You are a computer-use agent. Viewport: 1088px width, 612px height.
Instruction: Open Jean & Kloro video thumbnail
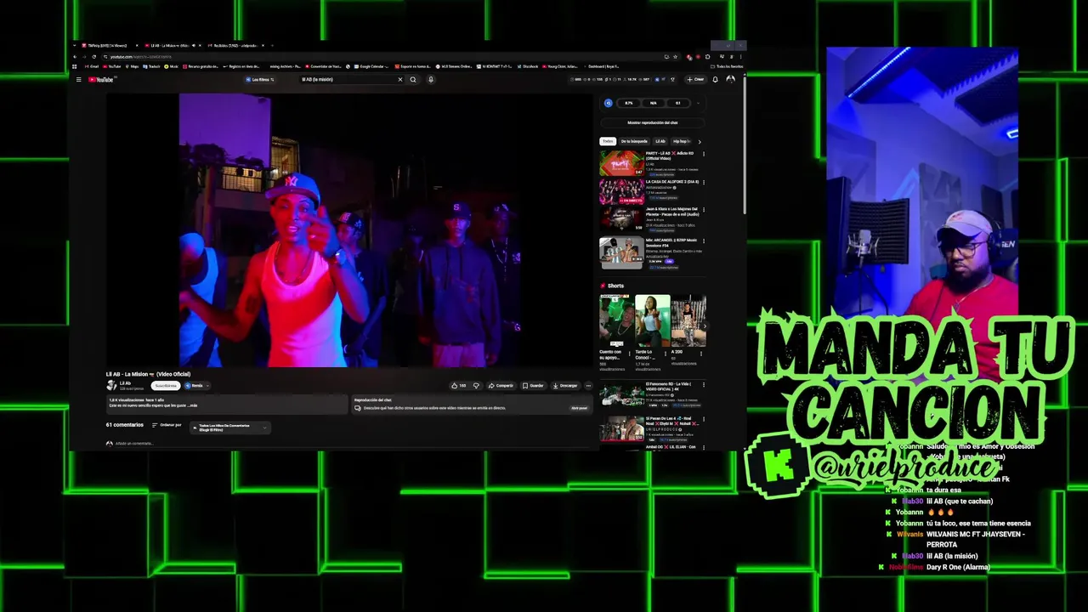click(622, 219)
